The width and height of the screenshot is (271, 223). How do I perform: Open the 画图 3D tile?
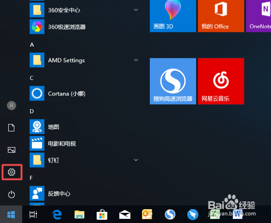(173, 16)
